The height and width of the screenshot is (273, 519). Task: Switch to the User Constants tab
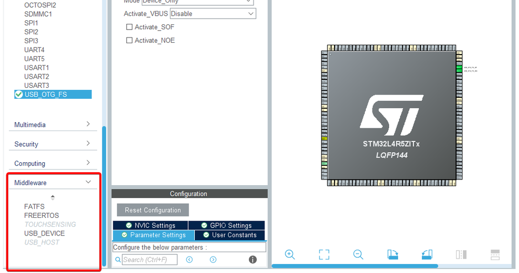pos(230,235)
